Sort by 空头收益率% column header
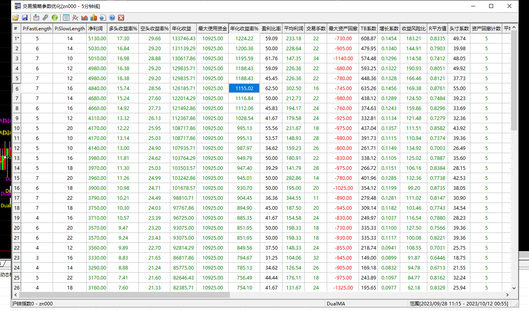Screen dimensions: 529x311 [x=154, y=28]
